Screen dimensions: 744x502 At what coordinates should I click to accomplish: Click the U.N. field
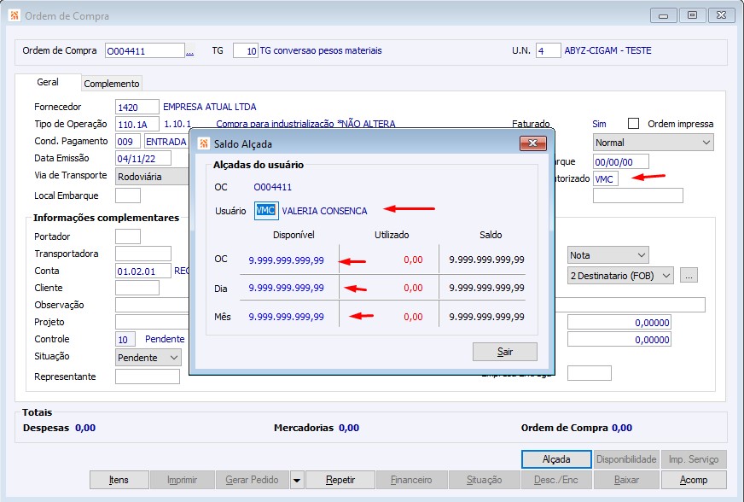pos(548,51)
